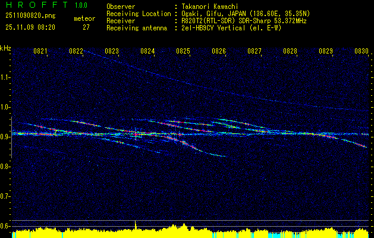Click the HROFFT 1.0.0 title text
The image size is (374, 238).
[x=46, y=5]
